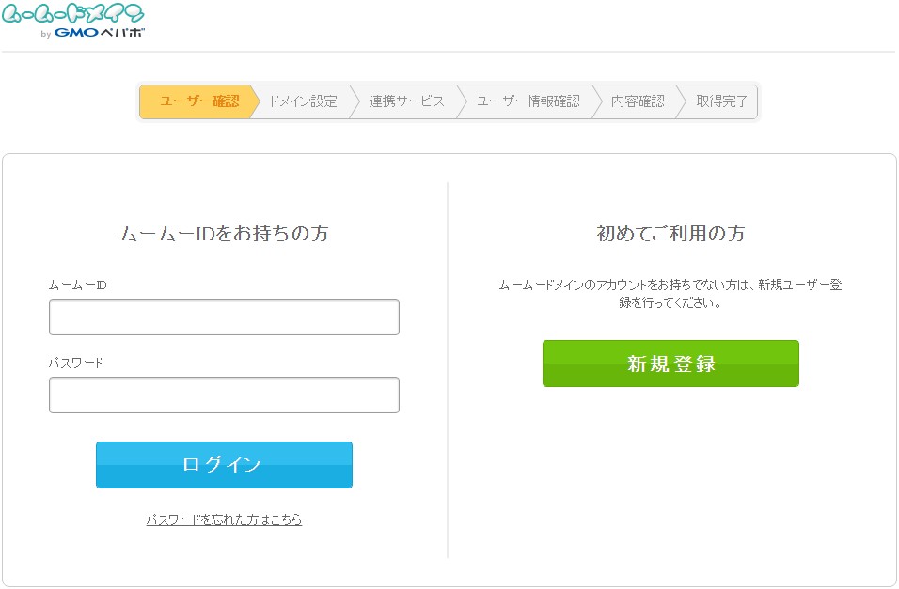
Task: Select the ドメイン設定 step
Action: point(300,101)
